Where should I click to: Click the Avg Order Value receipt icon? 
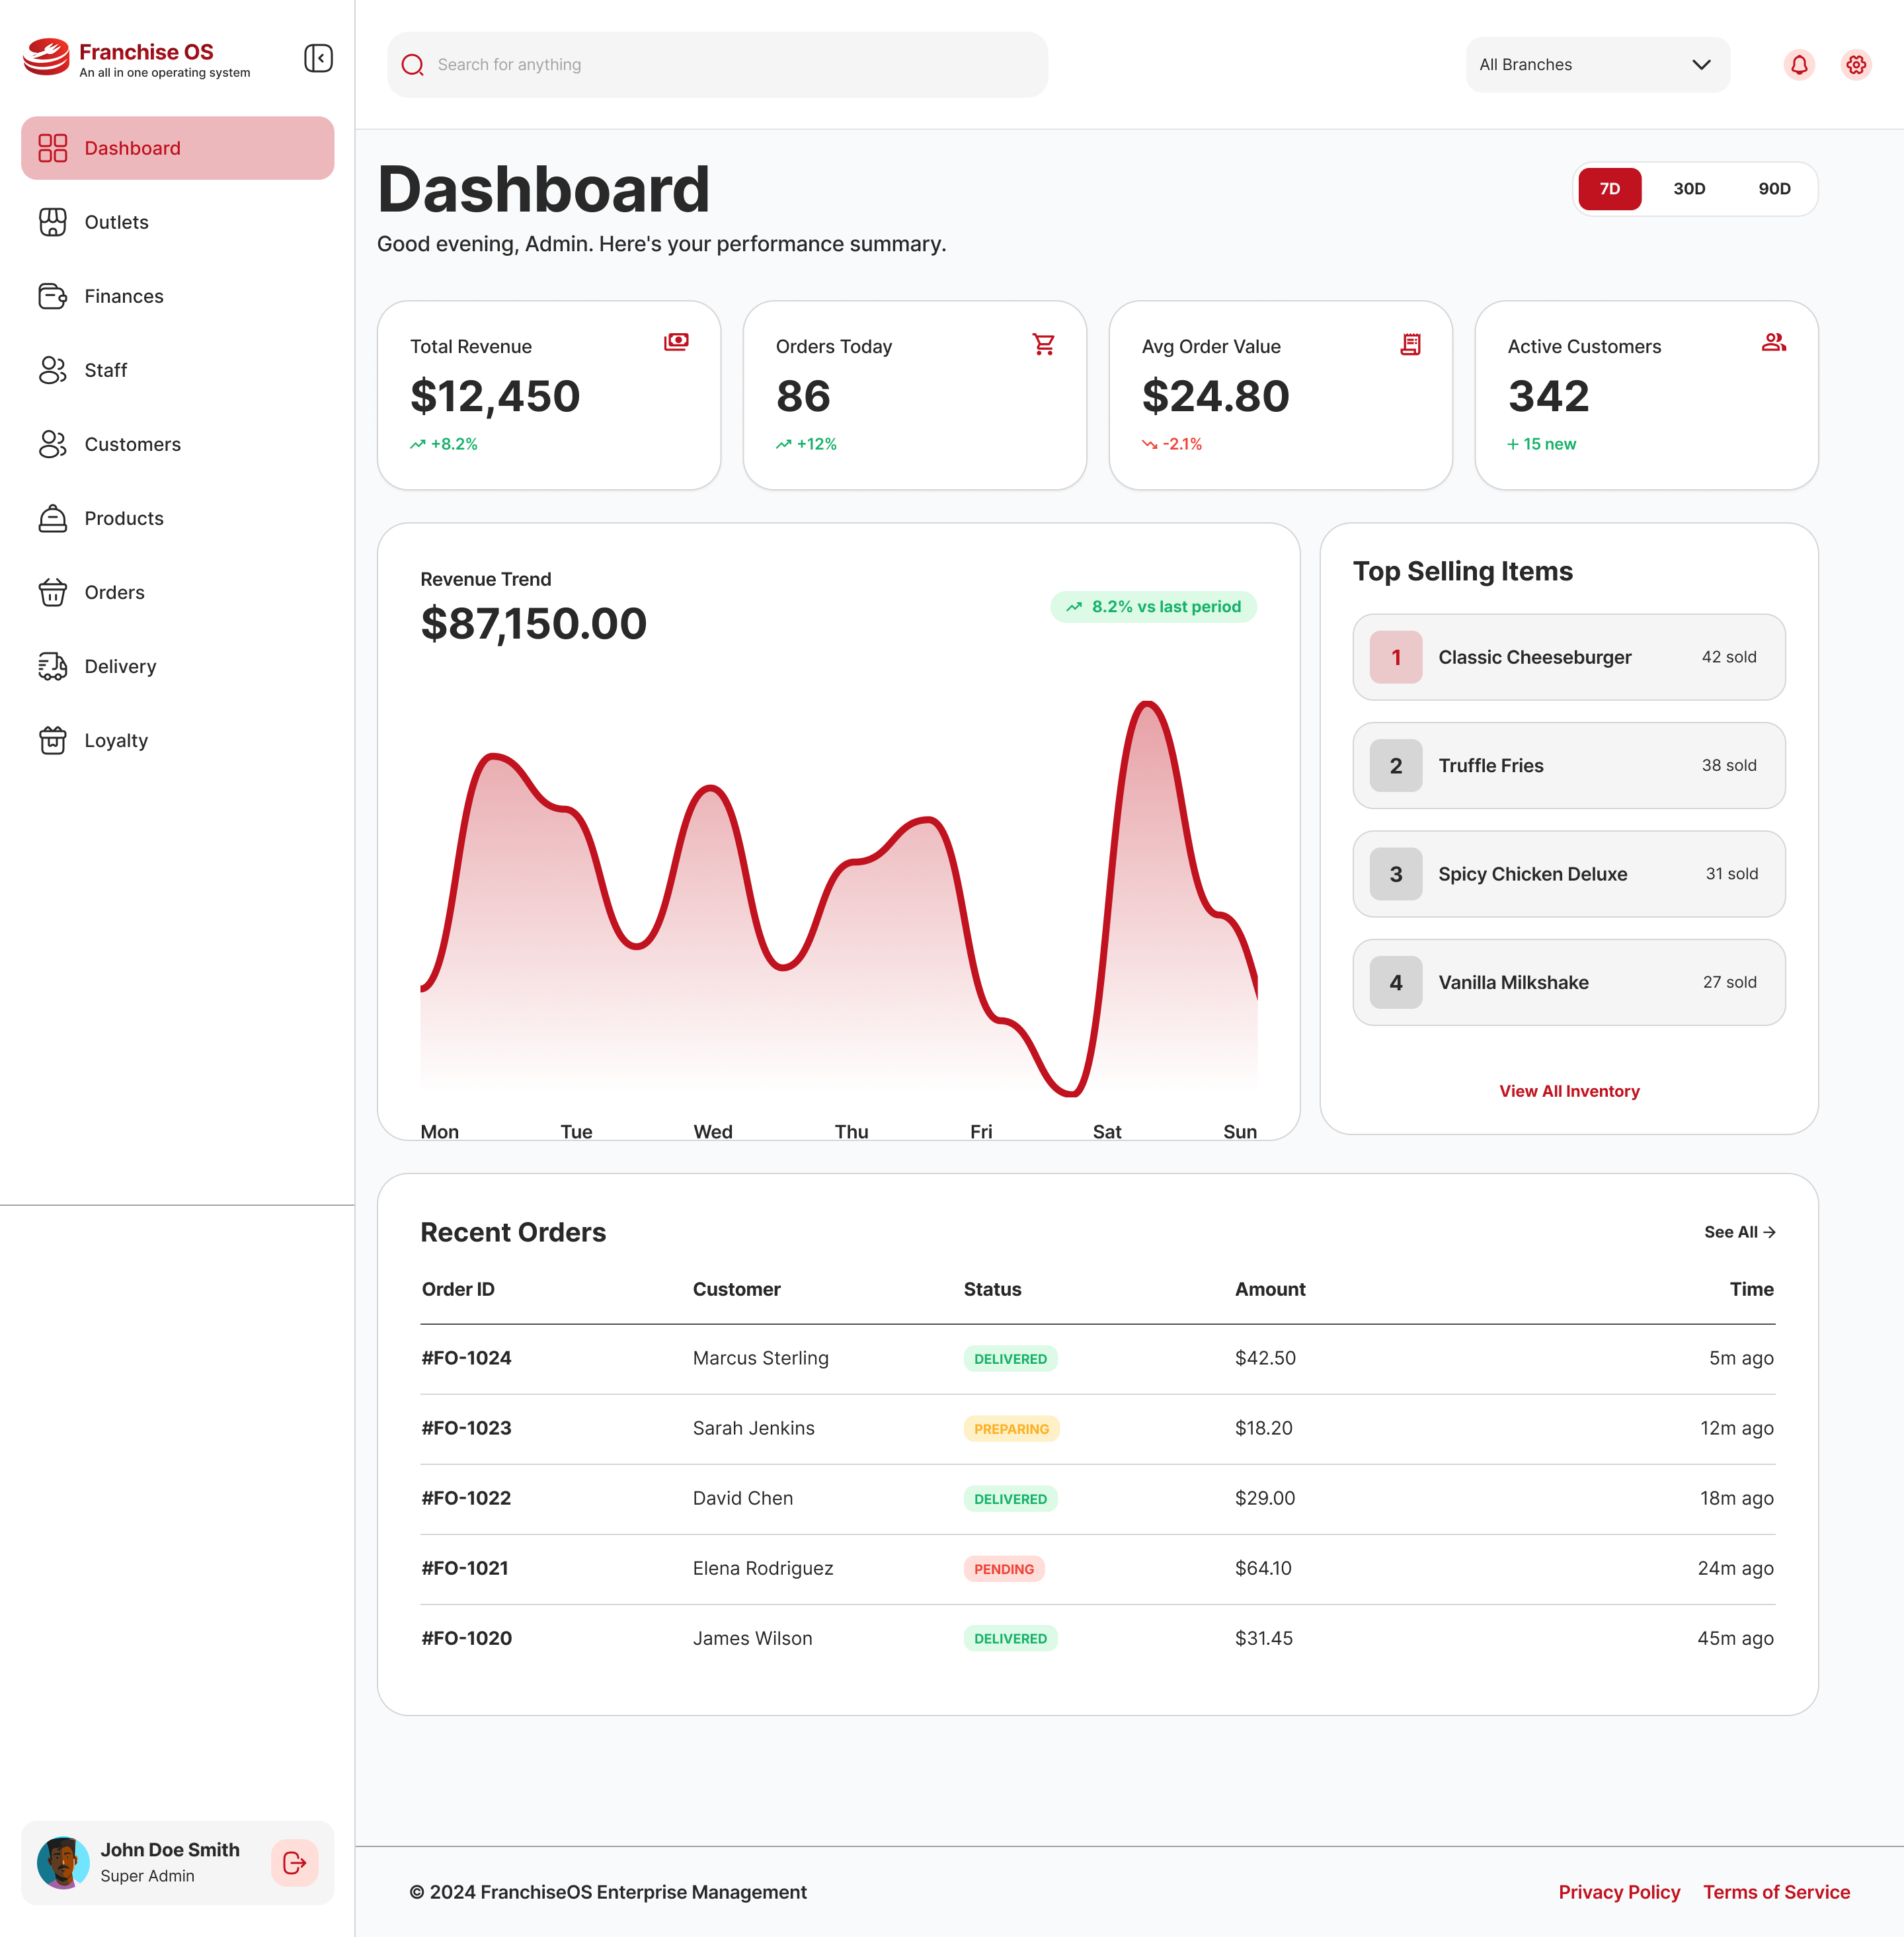(1410, 344)
